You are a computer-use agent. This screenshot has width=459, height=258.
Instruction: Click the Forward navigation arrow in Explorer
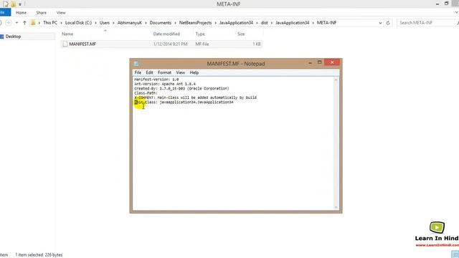tap(9, 23)
